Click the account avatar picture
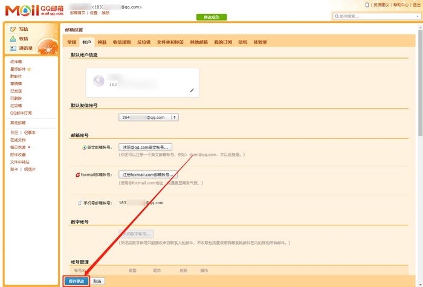This screenshot has width=423, height=287. click(x=98, y=81)
